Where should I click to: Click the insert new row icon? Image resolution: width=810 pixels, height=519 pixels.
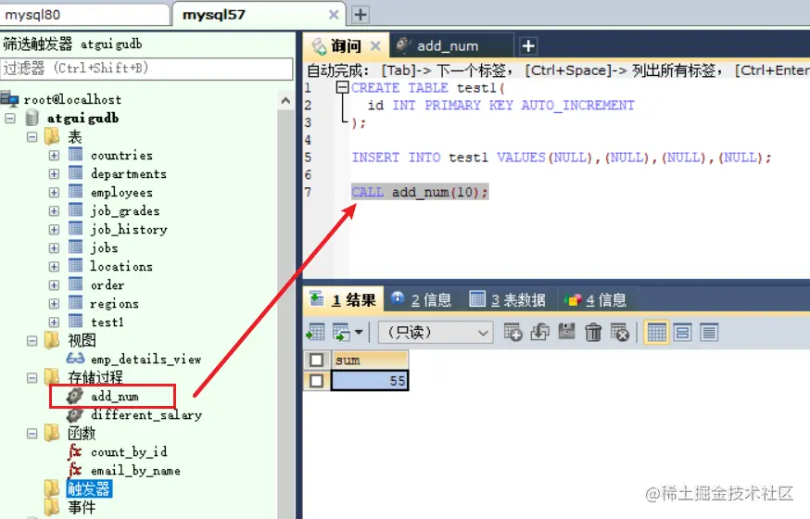tap(513, 332)
